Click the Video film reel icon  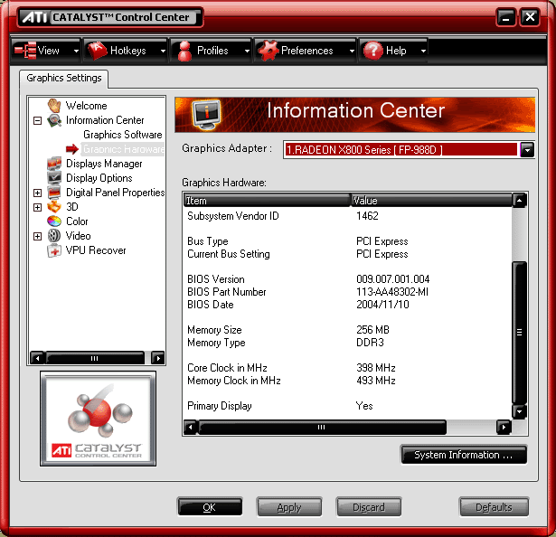[x=54, y=236]
